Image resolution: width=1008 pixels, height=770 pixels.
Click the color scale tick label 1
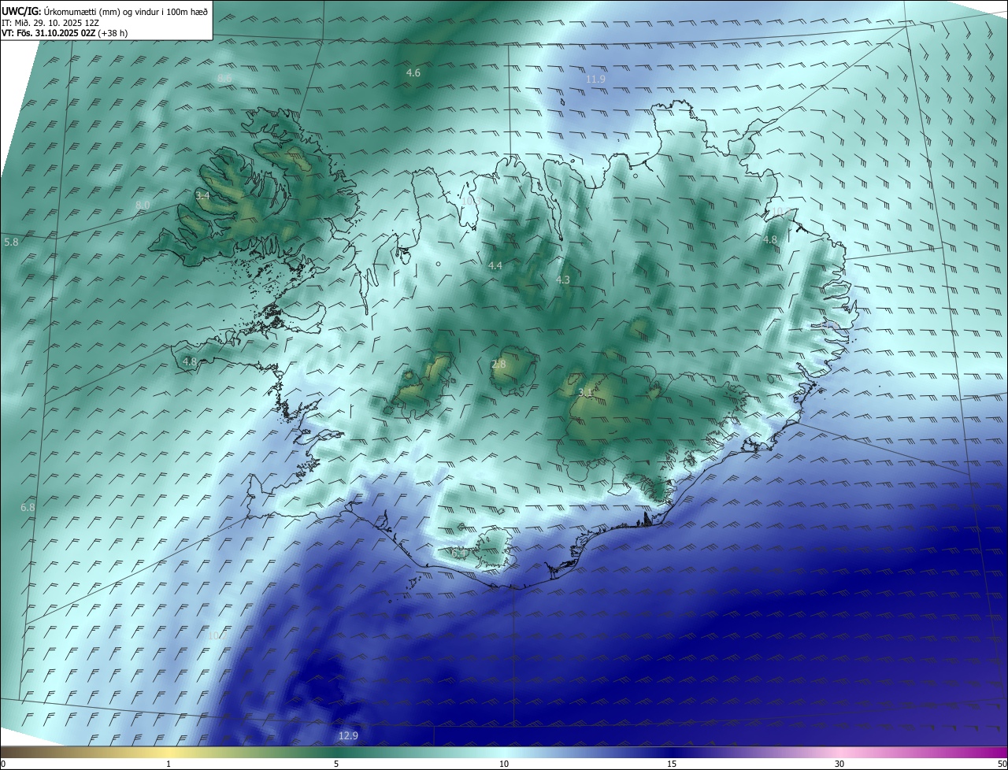coord(169,764)
